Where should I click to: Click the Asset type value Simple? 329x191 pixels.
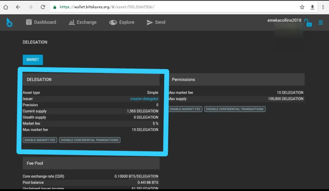[x=153, y=92]
